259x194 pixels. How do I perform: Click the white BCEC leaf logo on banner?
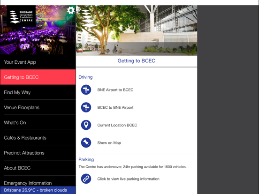coord(89,19)
